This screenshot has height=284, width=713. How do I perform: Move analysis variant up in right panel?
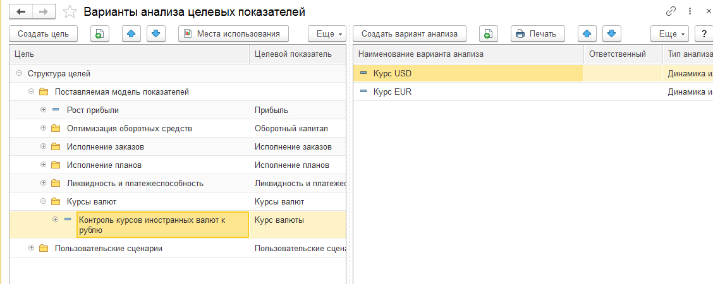click(x=587, y=33)
